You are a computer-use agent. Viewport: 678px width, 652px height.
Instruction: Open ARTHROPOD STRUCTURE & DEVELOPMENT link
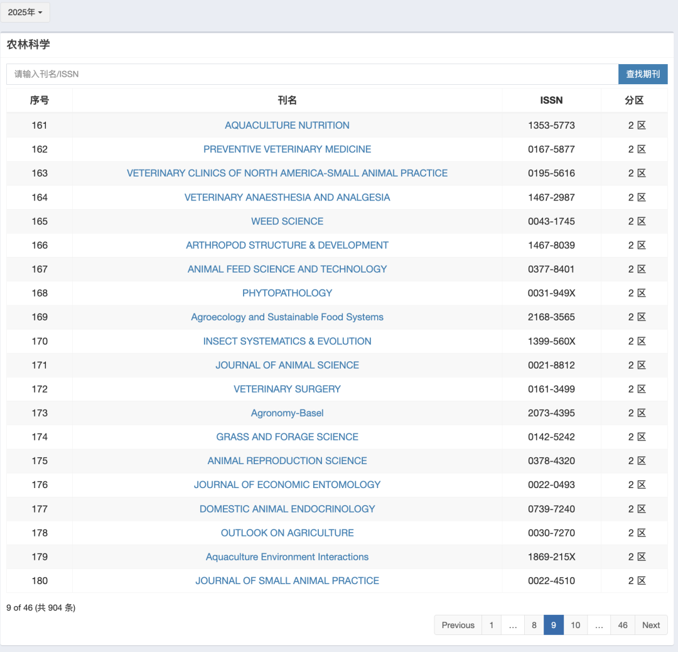[x=287, y=246]
